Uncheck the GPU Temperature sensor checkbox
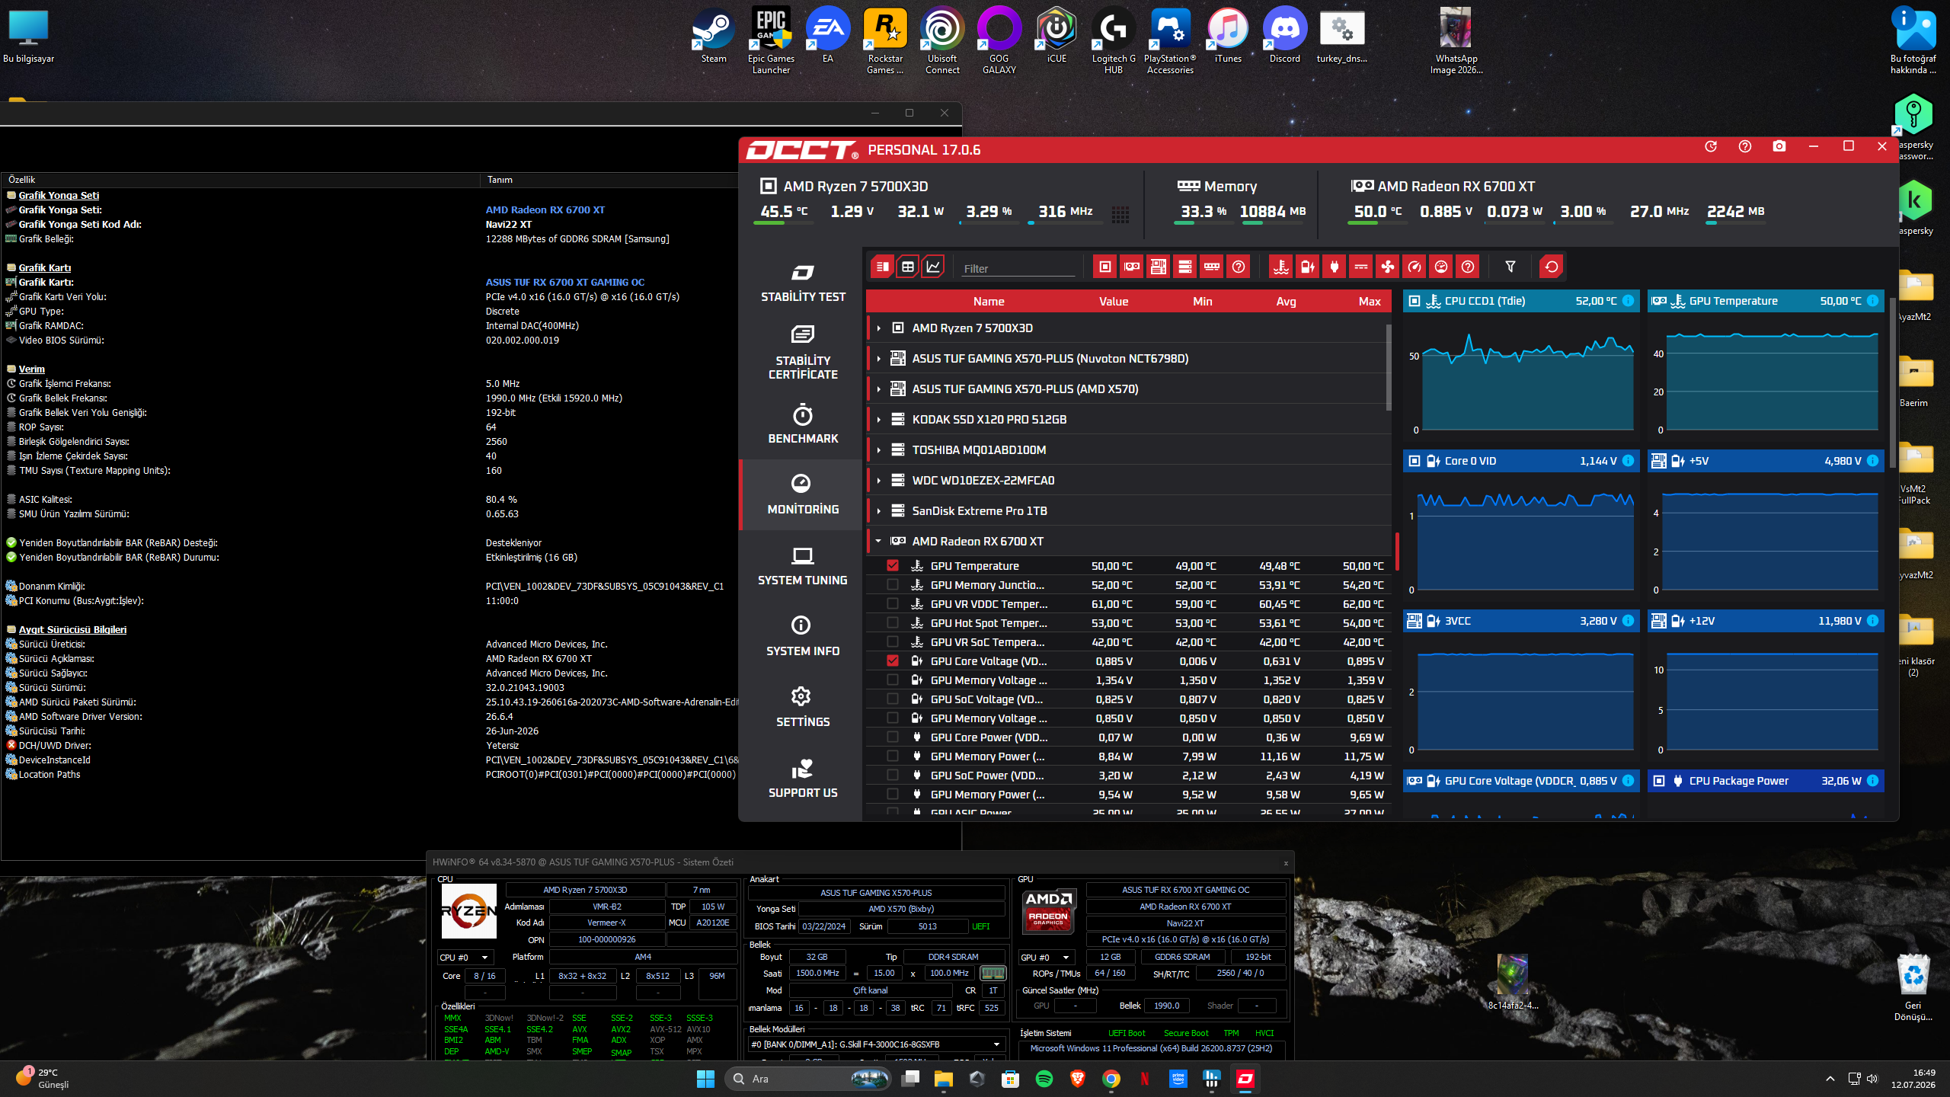This screenshot has height=1097, width=1950. pos(893,565)
